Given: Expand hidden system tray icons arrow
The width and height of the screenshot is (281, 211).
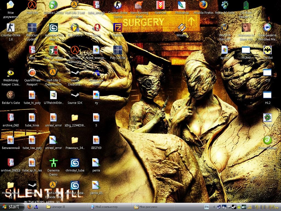Looking at the screenshot, I should (x=214, y=207).
